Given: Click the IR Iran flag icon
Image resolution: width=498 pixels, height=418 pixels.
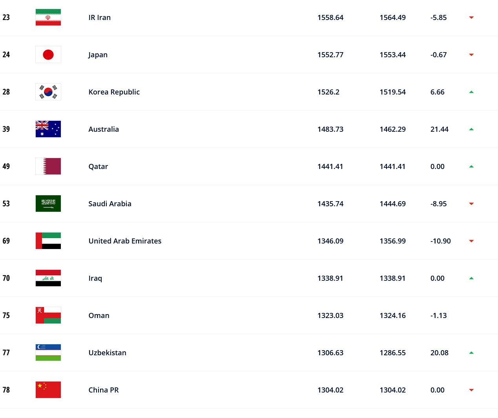Looking at the screenshot, I should tap(48, 17).
